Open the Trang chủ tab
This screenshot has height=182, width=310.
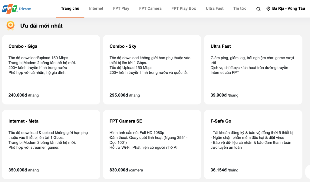tap(70, 8)
